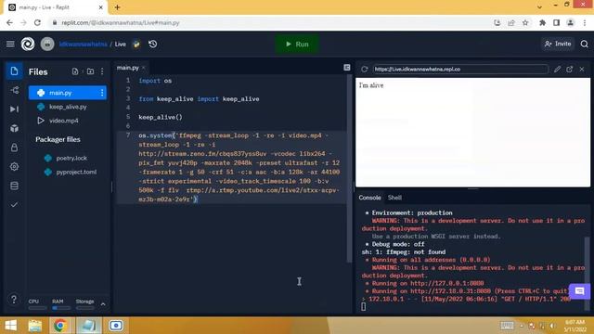The image size is (594, 334).
Task: Expand the CPU RAM Storage resources panel
Action: pos(103,304)
